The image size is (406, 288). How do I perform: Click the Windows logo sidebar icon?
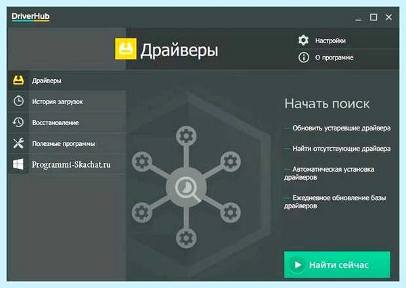click(18, 164)
